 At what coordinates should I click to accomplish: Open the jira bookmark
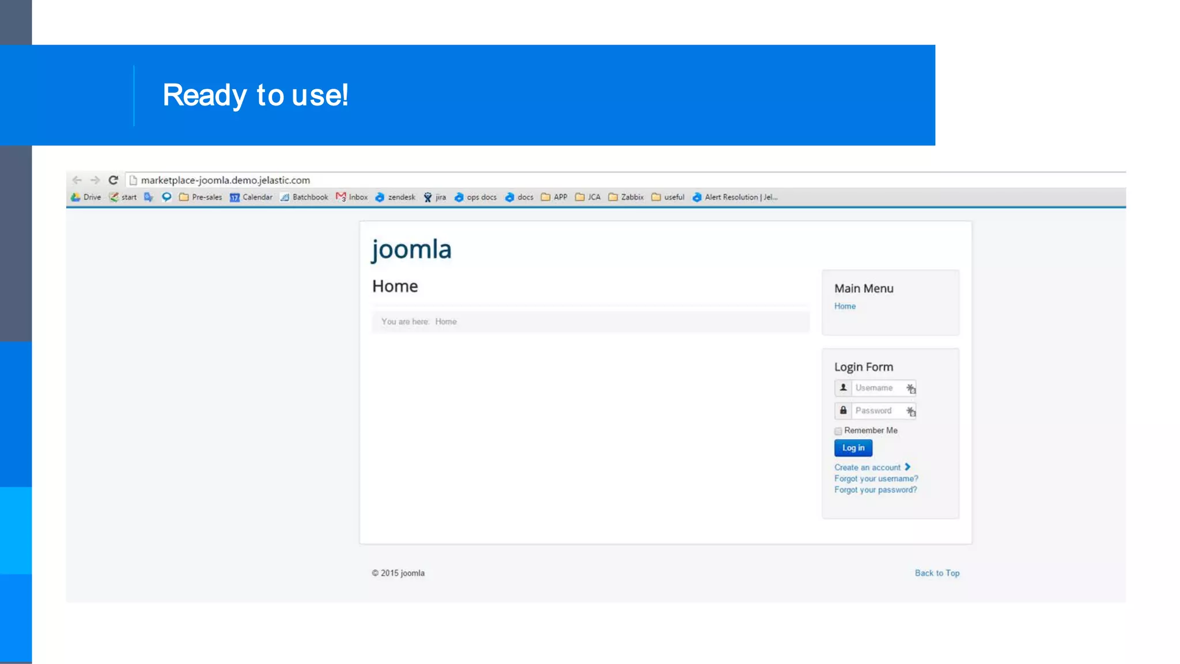click(435, 197)
